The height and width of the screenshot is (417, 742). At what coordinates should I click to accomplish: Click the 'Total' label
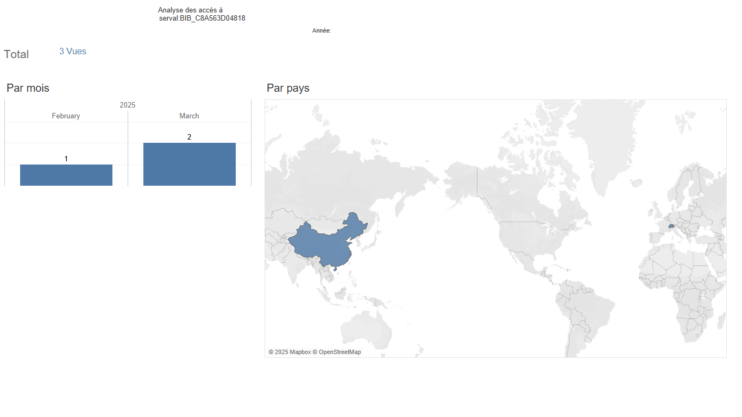tap(16, 54)
